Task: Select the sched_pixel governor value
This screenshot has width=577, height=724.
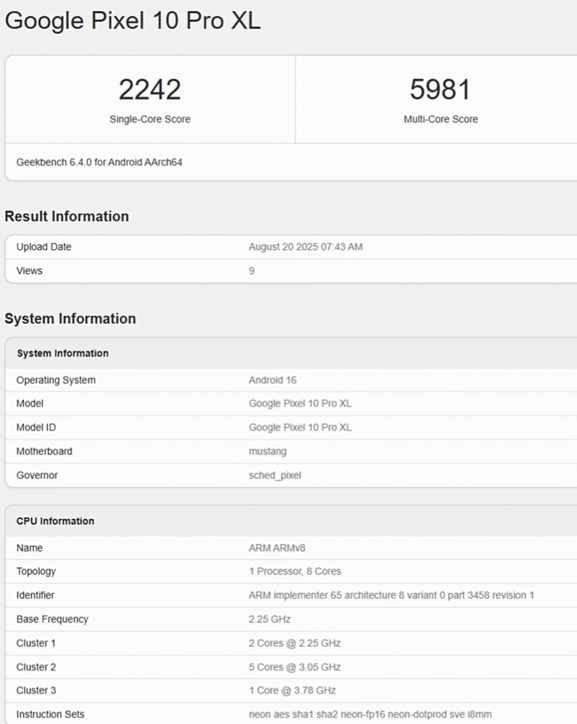Action: point(275,476)
